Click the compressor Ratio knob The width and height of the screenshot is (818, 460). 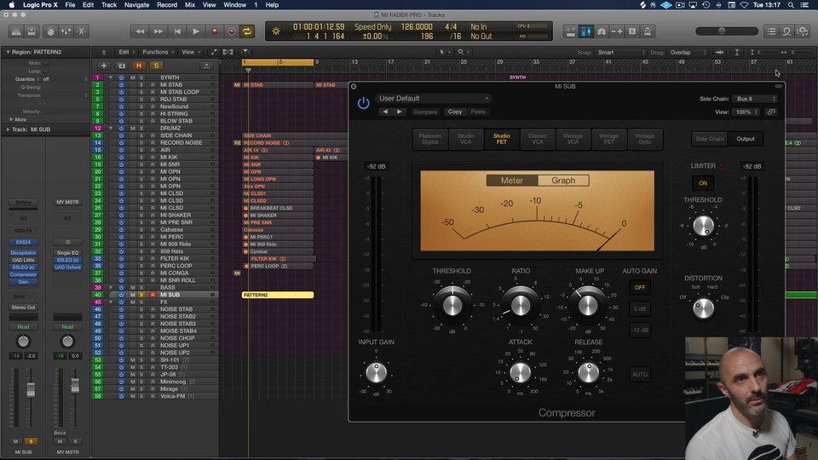tap(520, 306)
